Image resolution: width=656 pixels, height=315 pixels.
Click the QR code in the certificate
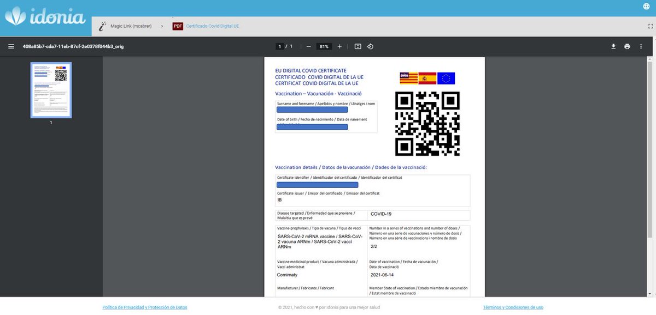427,124
